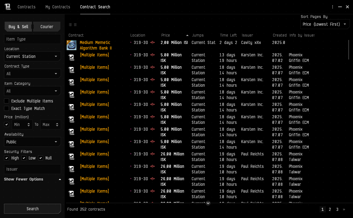Collapse filters via Show Fewer Options
Image resolution: width=353 pixels, height=218 pixels.
click(x=32, y=179)
